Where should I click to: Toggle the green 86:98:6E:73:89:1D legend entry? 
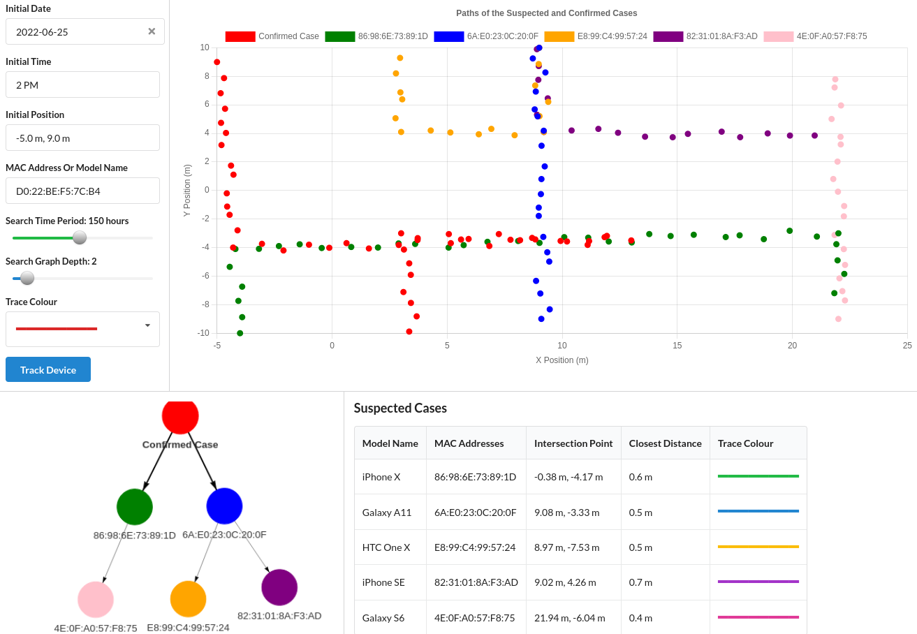[x=376, y=36]
